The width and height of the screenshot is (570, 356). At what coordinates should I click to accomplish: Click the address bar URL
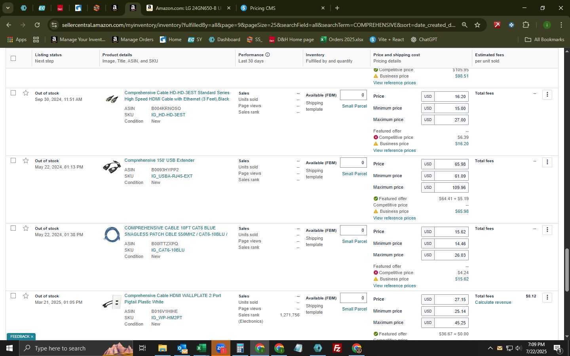pyautogui.click(x=258, y=25)
